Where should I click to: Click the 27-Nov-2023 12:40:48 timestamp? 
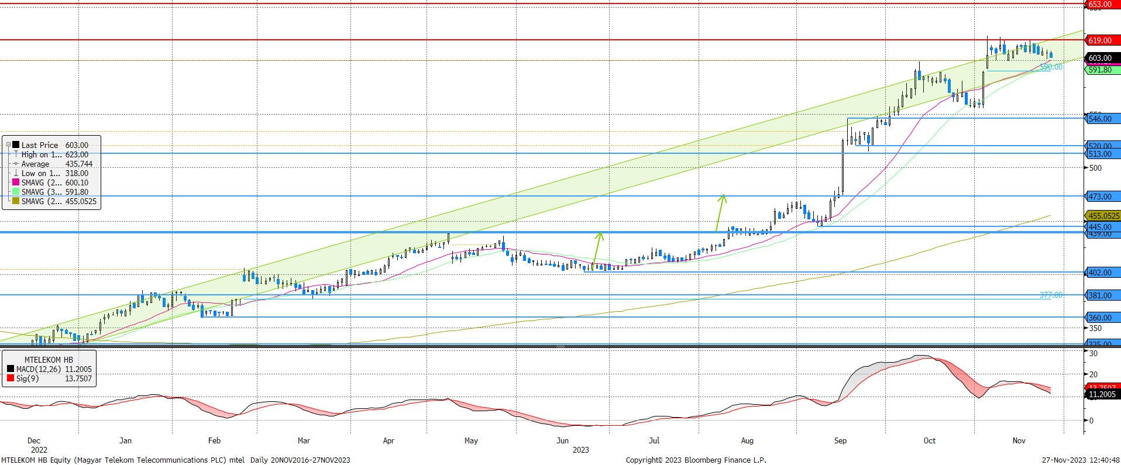[x=1080, y=460]
